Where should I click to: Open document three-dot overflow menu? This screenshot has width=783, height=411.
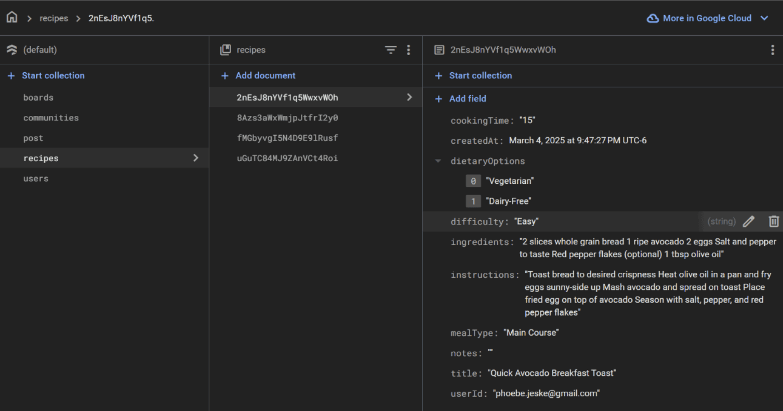click(772, 50)
